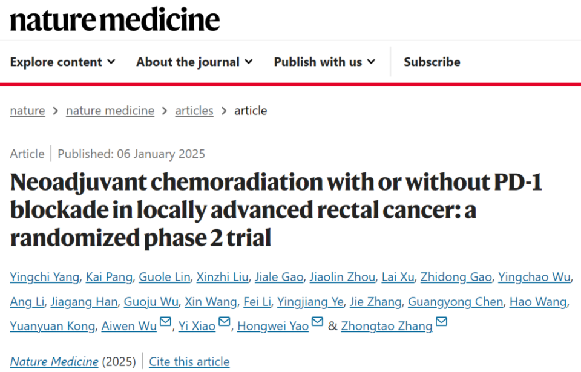The height and width of the screenshot is (372, 581).
Task: Click the Cite this article link
Action: 189,362
